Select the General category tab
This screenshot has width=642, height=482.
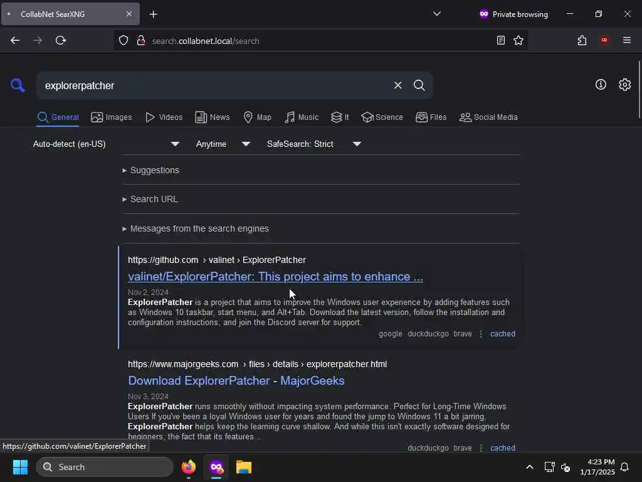point(58,117)
